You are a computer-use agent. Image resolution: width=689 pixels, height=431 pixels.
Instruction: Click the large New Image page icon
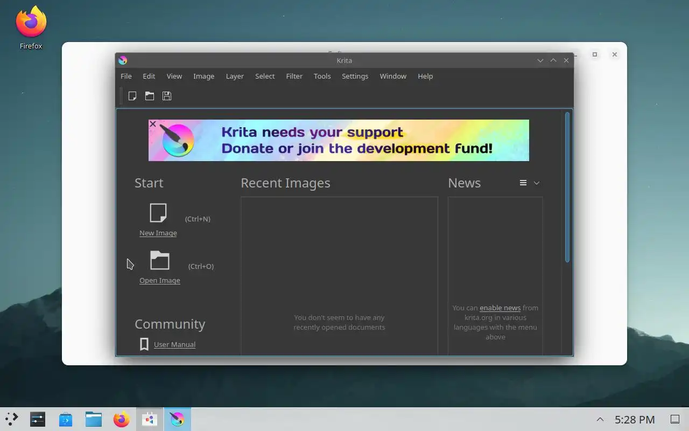click(x=158, y=213)
